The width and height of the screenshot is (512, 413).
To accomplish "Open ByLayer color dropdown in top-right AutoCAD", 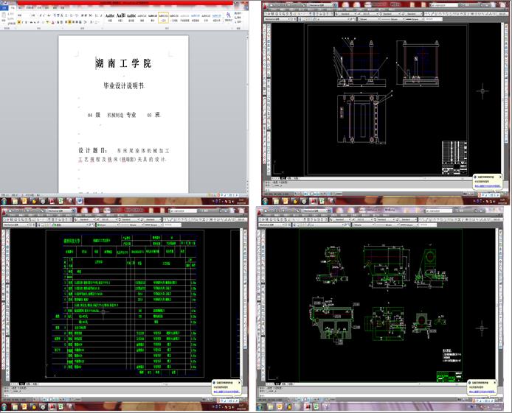I will (369, 19).
